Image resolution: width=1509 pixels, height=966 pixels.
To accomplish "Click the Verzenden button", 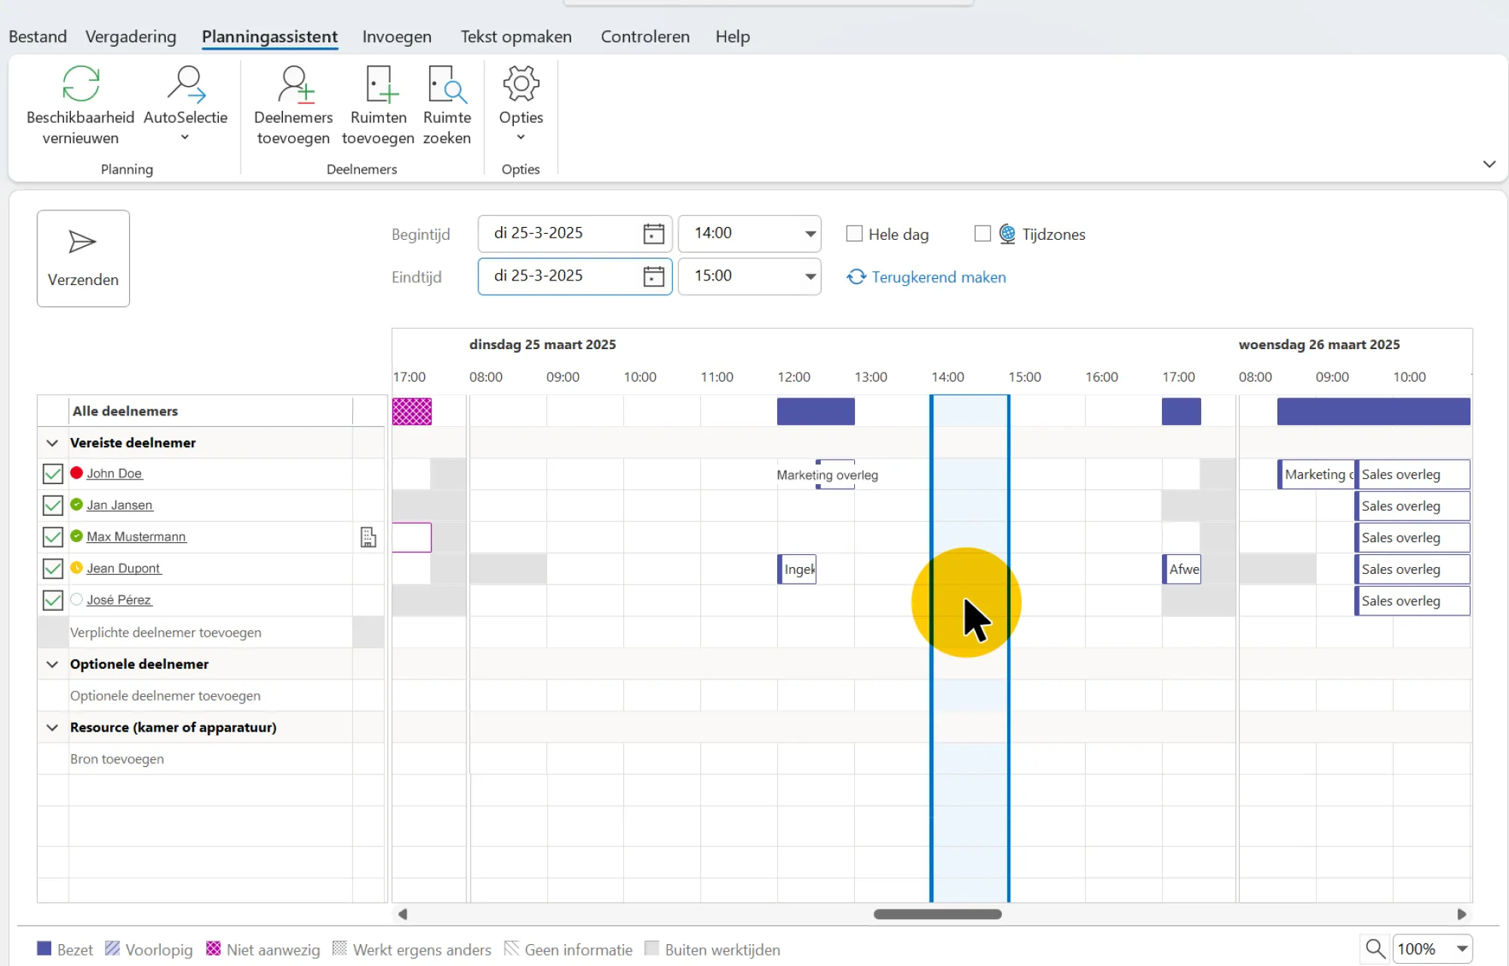I will click(x=83, y=258).
